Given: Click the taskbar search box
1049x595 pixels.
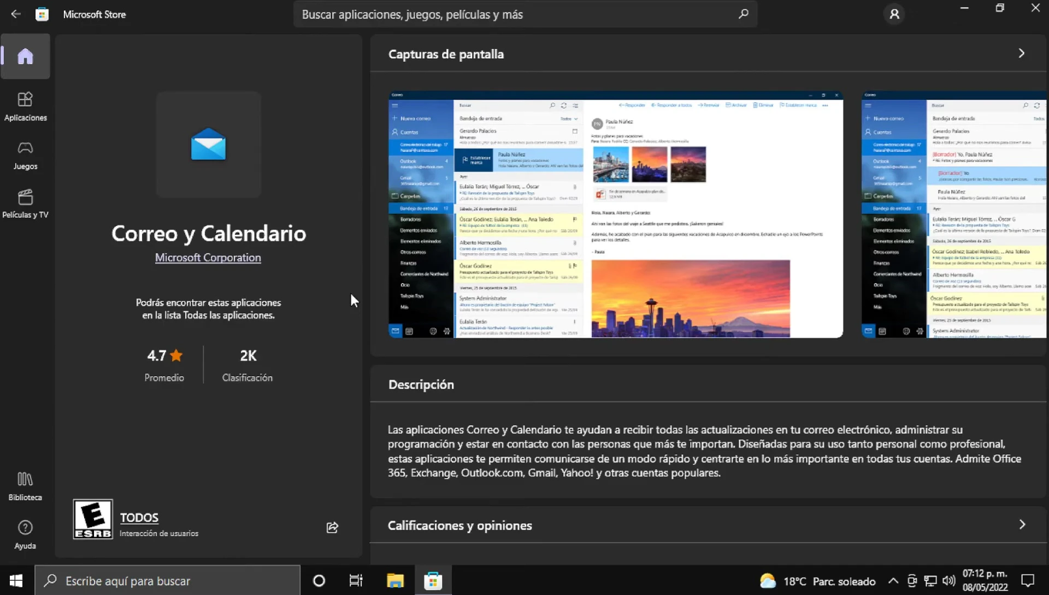Looking at the screenshot, I should (x=168, y=580).
